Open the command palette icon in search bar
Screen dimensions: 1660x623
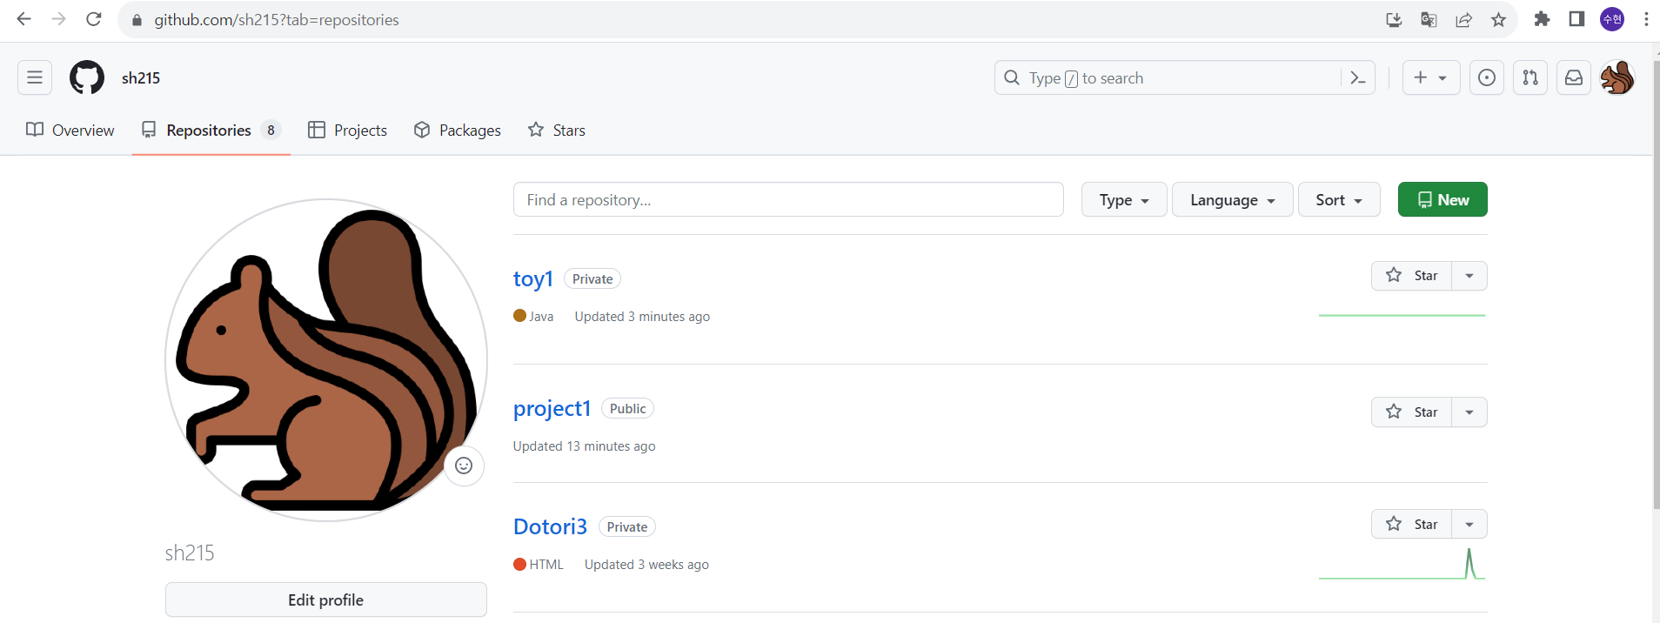[1357, 77]
